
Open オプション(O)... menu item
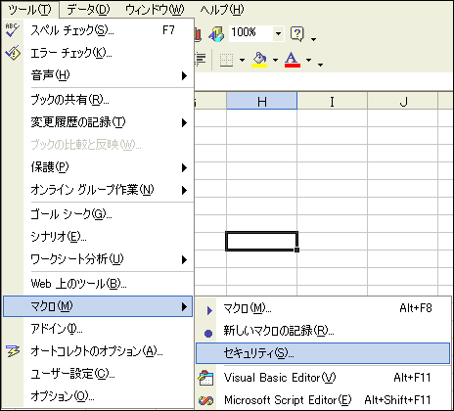[x=98, y=396]
